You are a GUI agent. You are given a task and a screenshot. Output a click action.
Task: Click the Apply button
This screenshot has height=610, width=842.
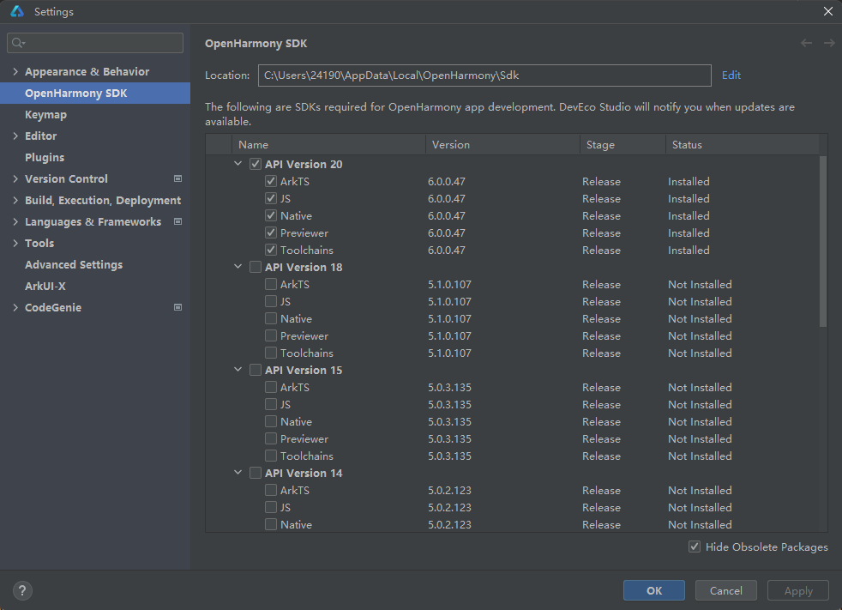point(798,590)
